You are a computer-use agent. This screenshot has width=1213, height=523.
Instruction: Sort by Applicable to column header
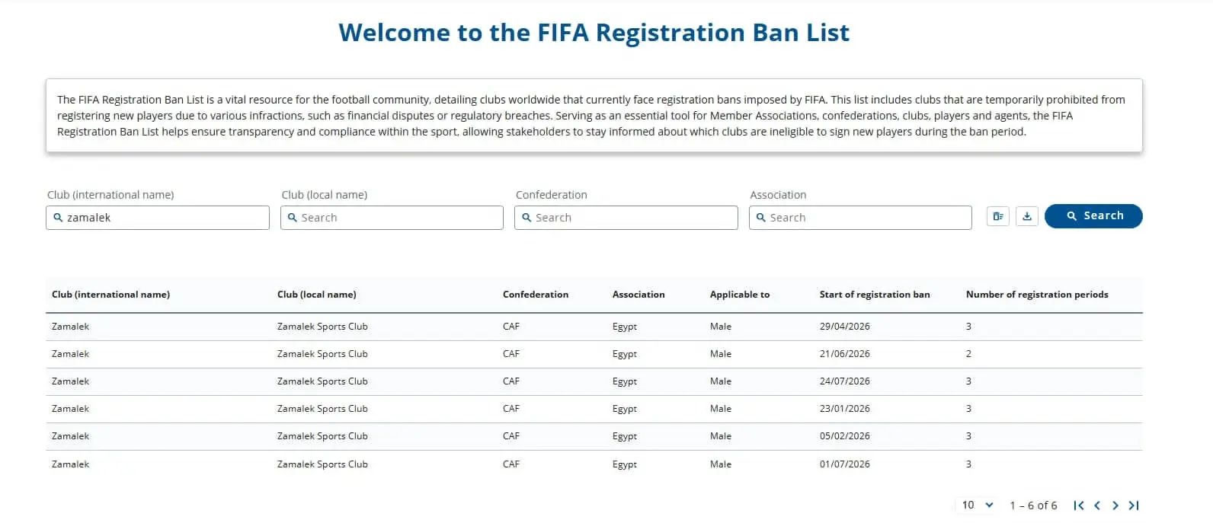(740, 295)
